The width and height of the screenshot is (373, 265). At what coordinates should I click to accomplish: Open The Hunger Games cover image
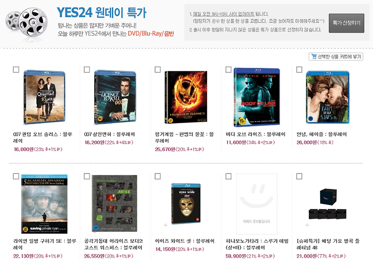[x=186, y=97]
